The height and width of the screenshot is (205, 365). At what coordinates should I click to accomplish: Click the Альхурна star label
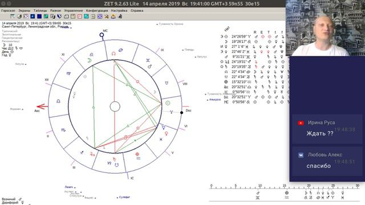[x=214, y=100]
